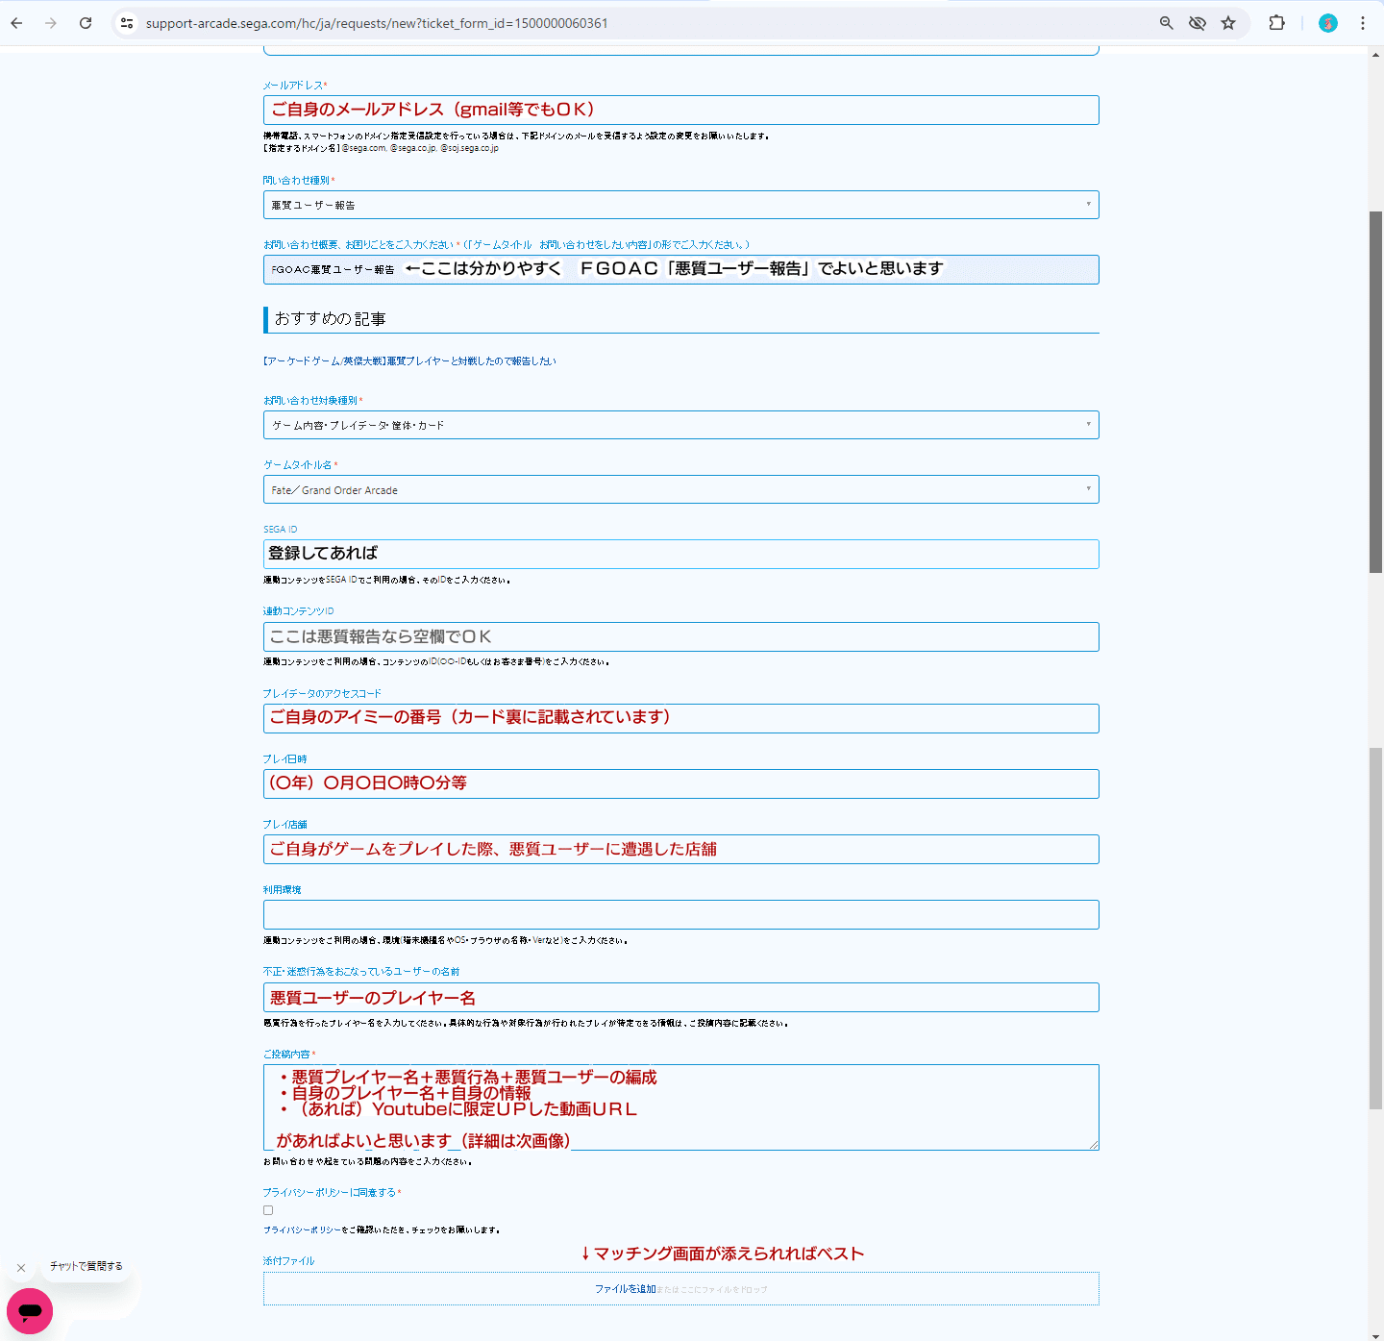Click the zoom magnifier icon in address bar
The height and width of the screenshot is (1341, 1384).
(x=1166, y=23)
